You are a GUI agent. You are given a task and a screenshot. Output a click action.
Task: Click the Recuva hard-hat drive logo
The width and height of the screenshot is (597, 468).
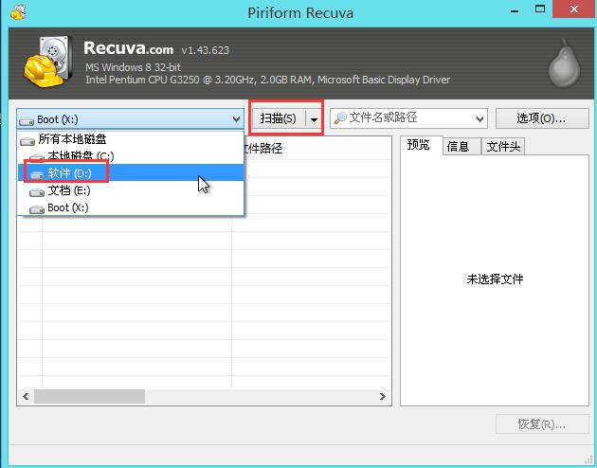coord(47,62)
